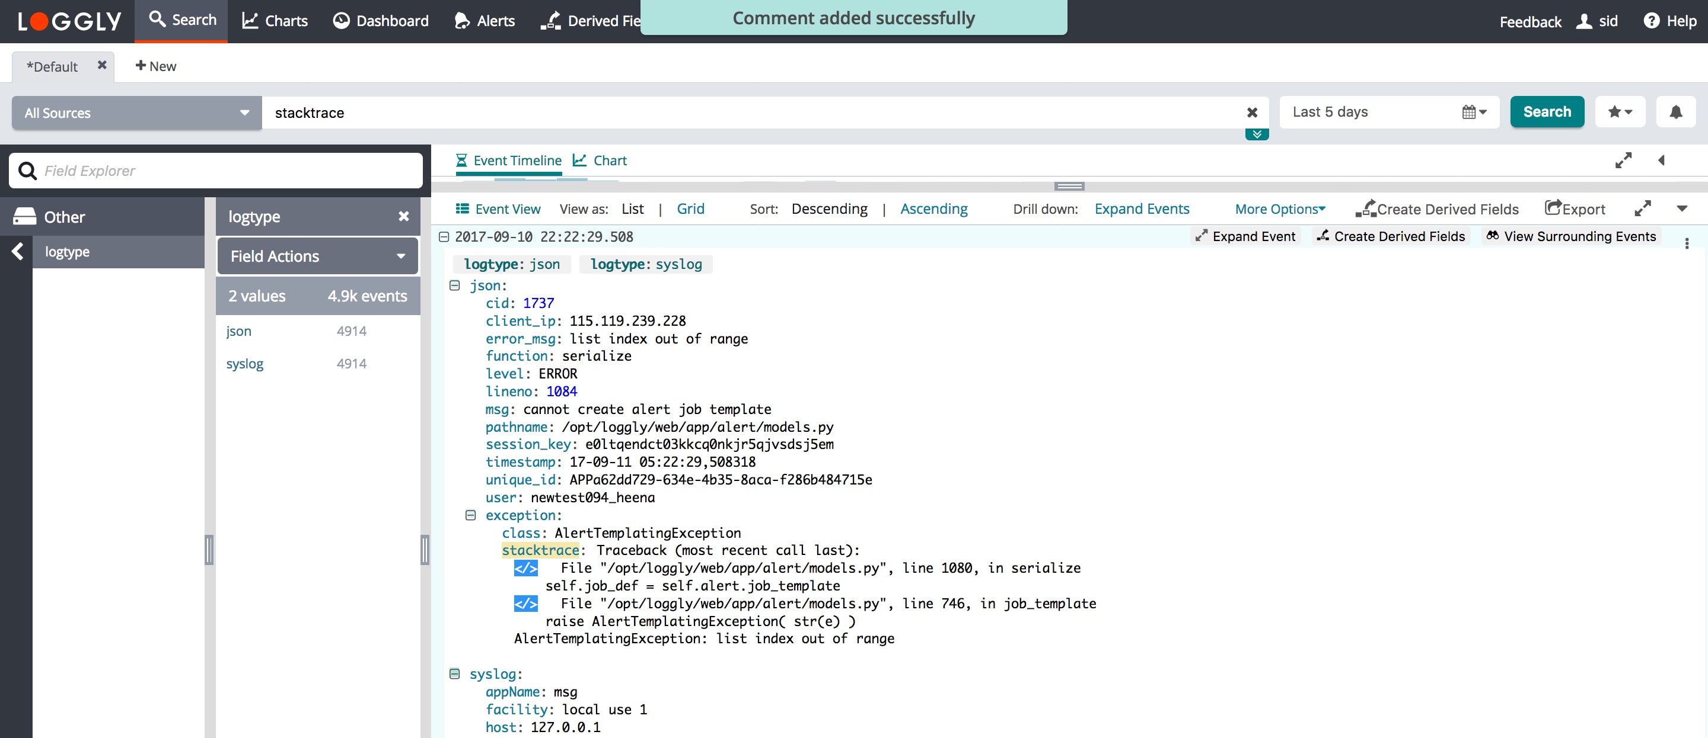Switch event view to Grid
The image size is (1708, 738).
pos(690,208)
